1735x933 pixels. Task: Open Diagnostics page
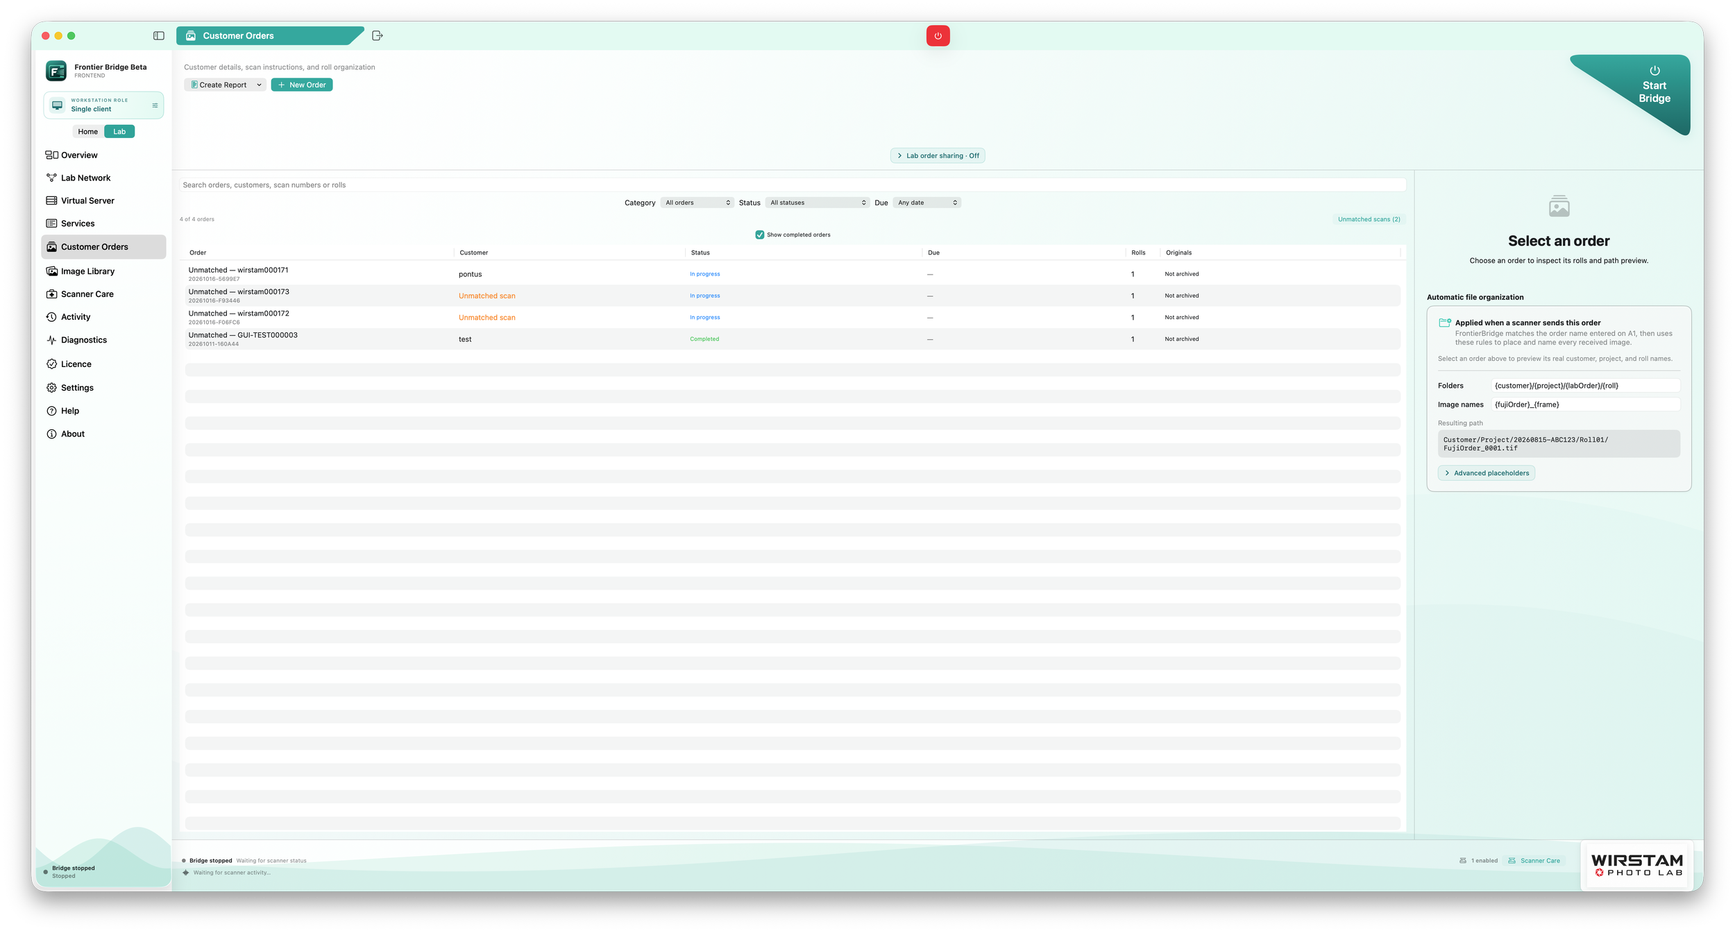[x=103, y=340]
